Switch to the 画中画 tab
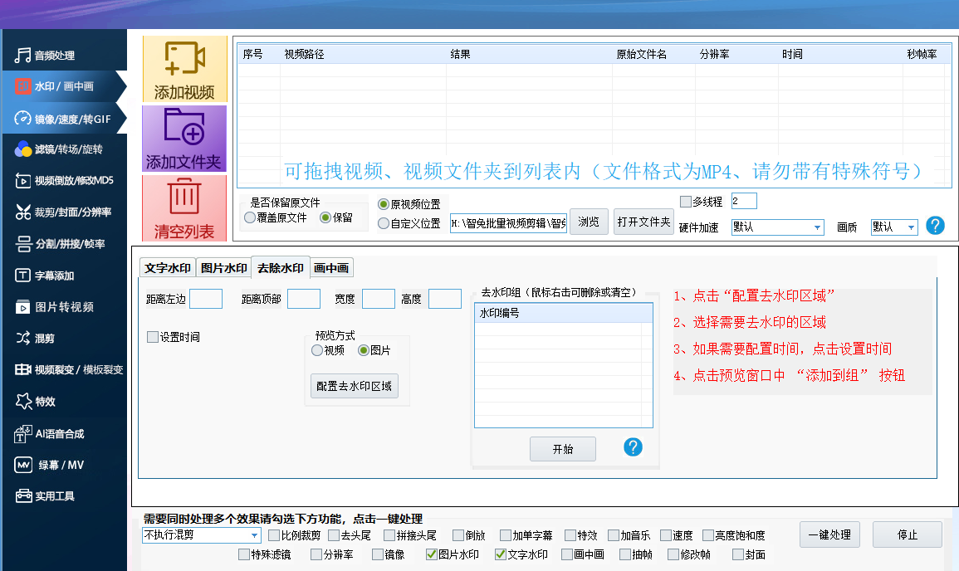 click(331, 268)
